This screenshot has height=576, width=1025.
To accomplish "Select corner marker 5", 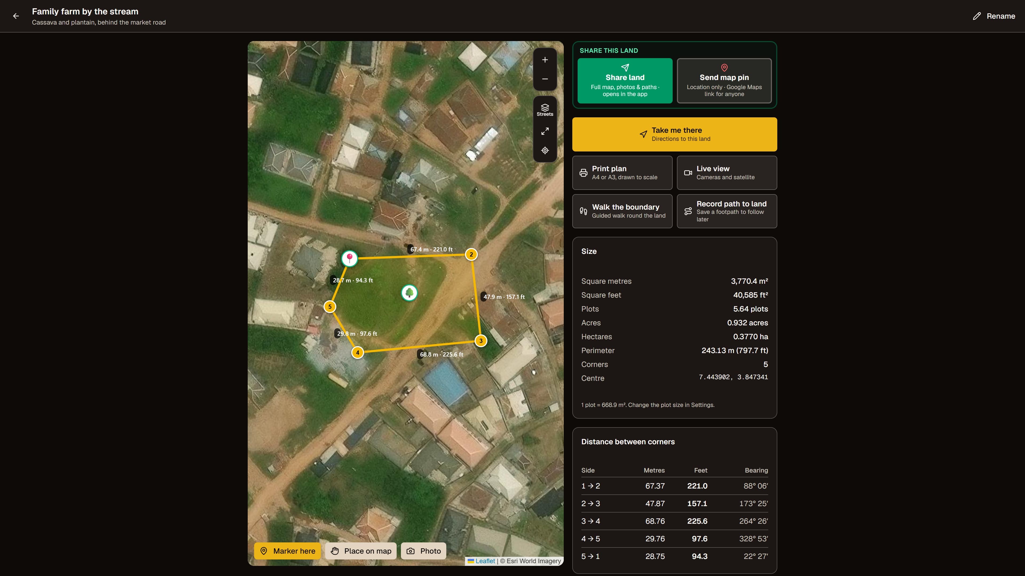I will [329, 306].
